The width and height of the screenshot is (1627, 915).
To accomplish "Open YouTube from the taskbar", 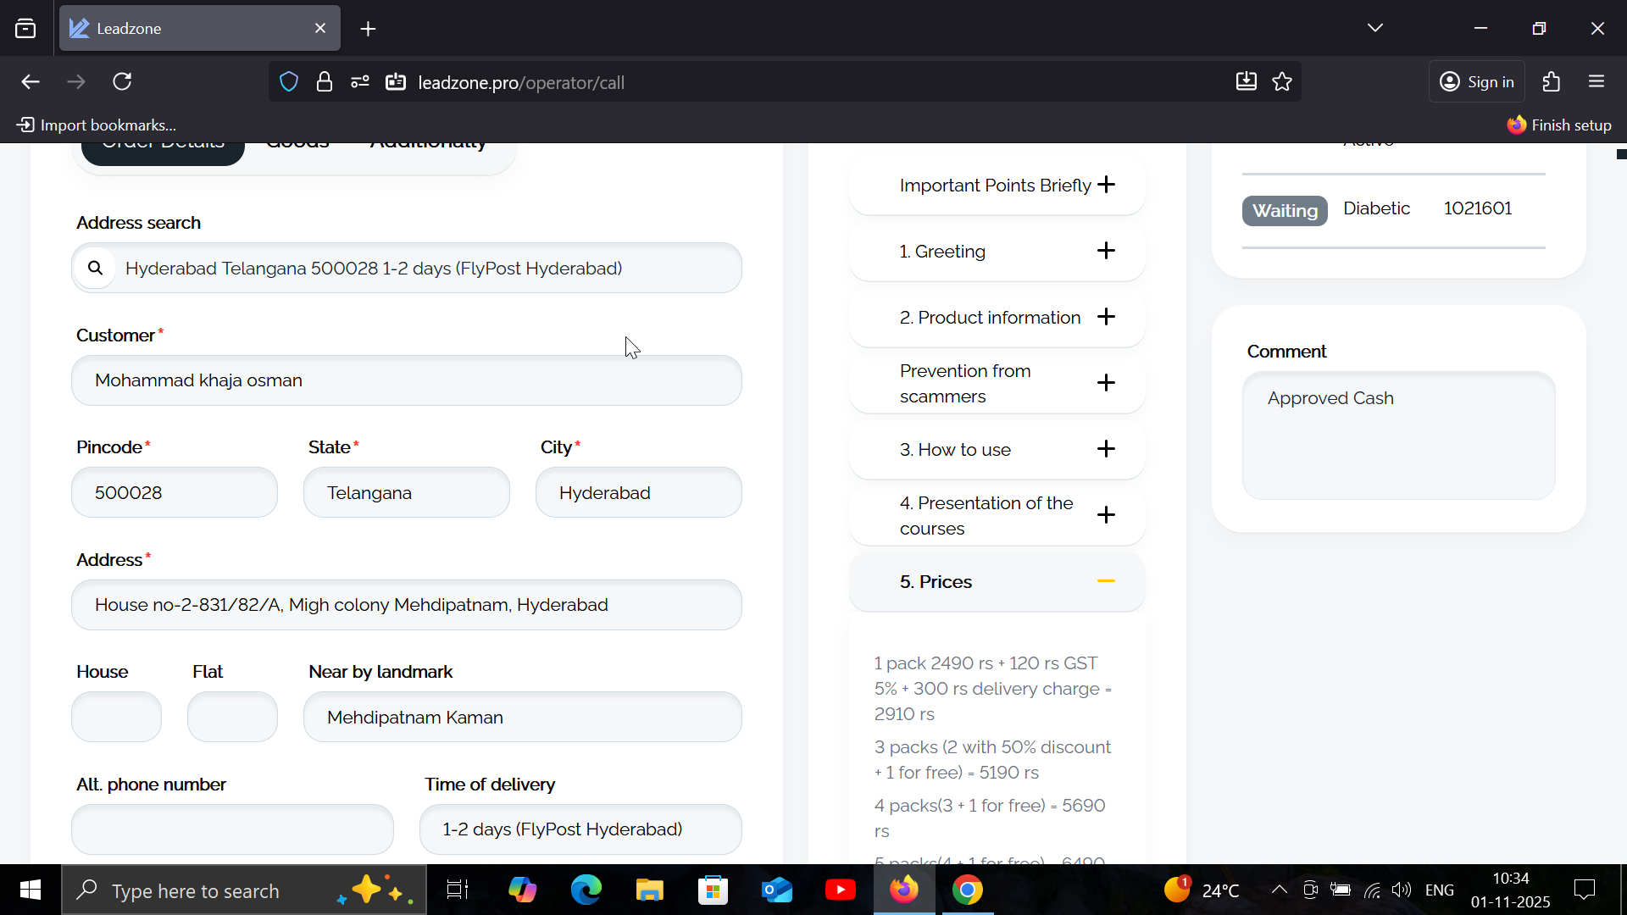I will [x=840, y=890].
